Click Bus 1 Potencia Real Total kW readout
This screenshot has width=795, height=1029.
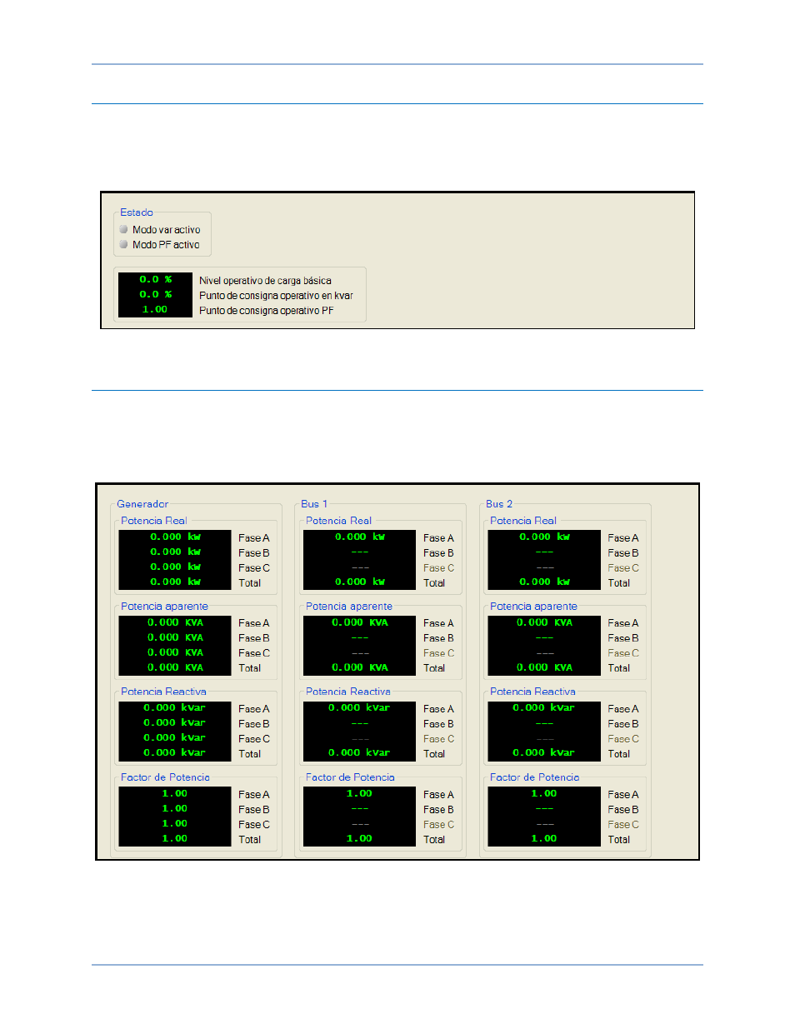click(x=360, y=582)
